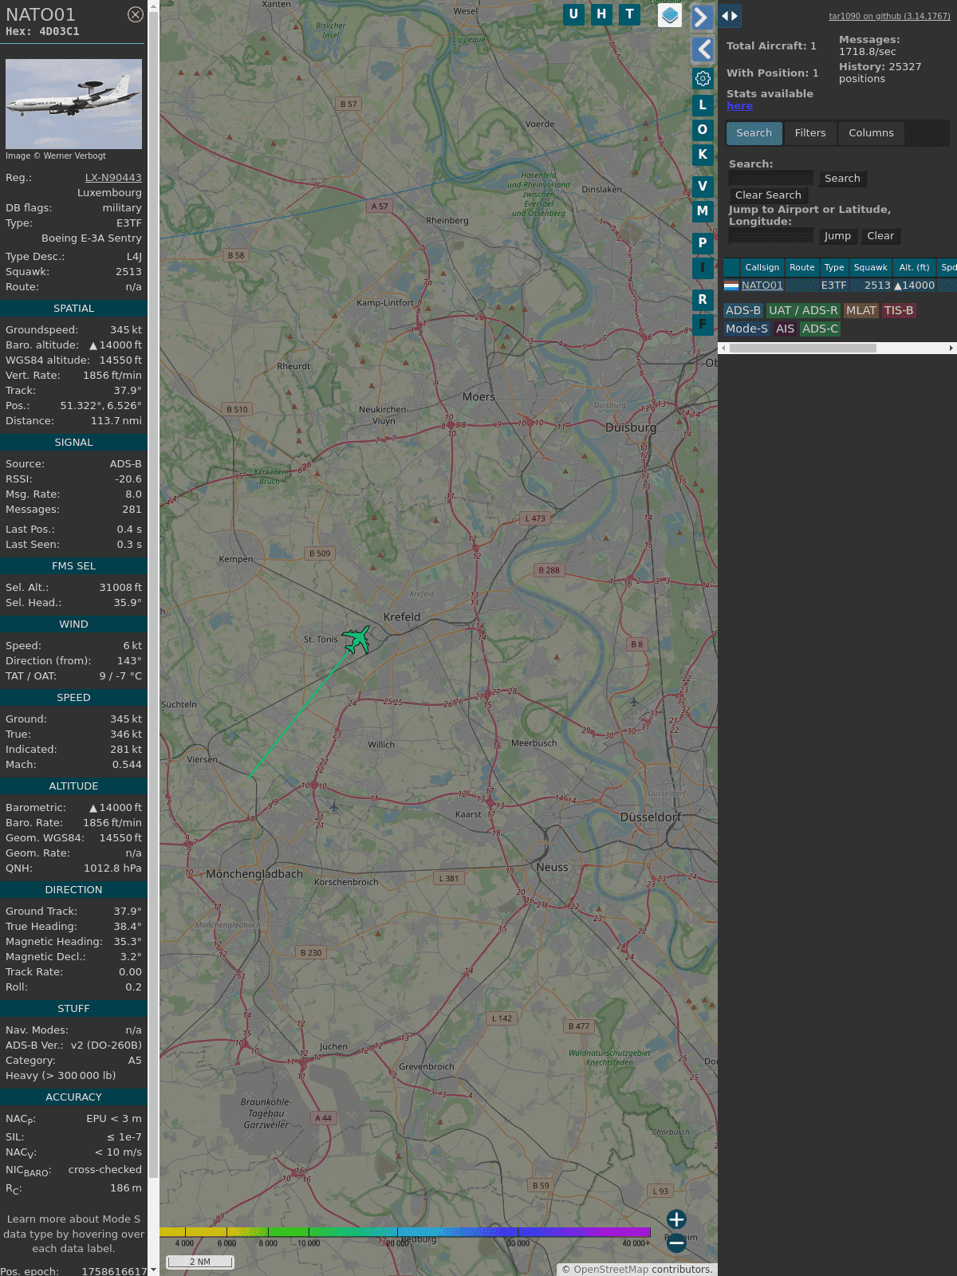This screenshot has width=957, height=1276.
Task: Collapse sidebar using the left chevron arrow
Action: (x=702, y=49)
